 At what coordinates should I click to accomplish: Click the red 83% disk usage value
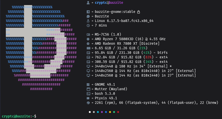(148, 57)
